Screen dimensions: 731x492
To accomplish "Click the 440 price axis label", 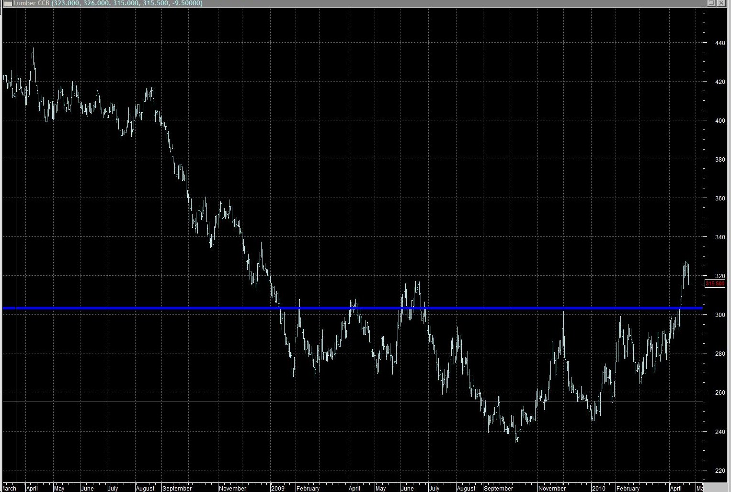I will tap(720, 43).
